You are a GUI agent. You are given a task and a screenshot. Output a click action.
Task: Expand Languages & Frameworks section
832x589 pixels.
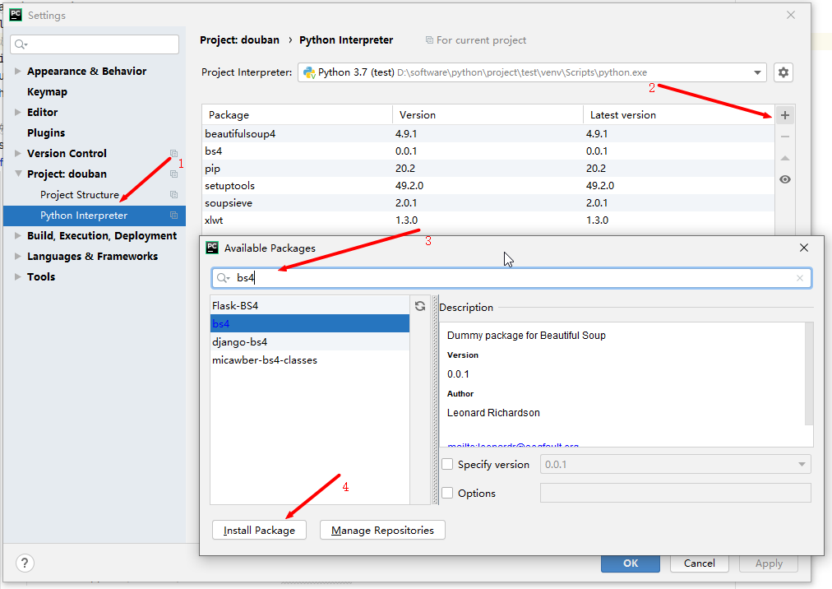(18, 257)
